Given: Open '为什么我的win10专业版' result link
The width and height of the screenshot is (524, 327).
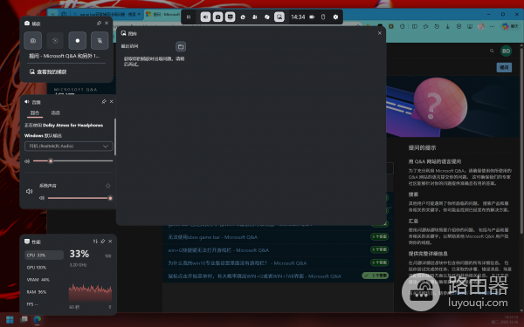Looking at the screenshot, I should [238, 263].
